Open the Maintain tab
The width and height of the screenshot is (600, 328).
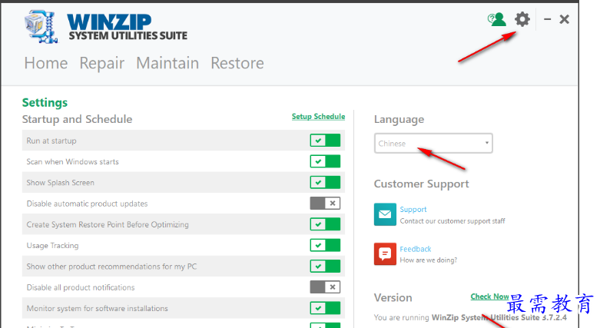pyautogui.click(x=167, y=63)
